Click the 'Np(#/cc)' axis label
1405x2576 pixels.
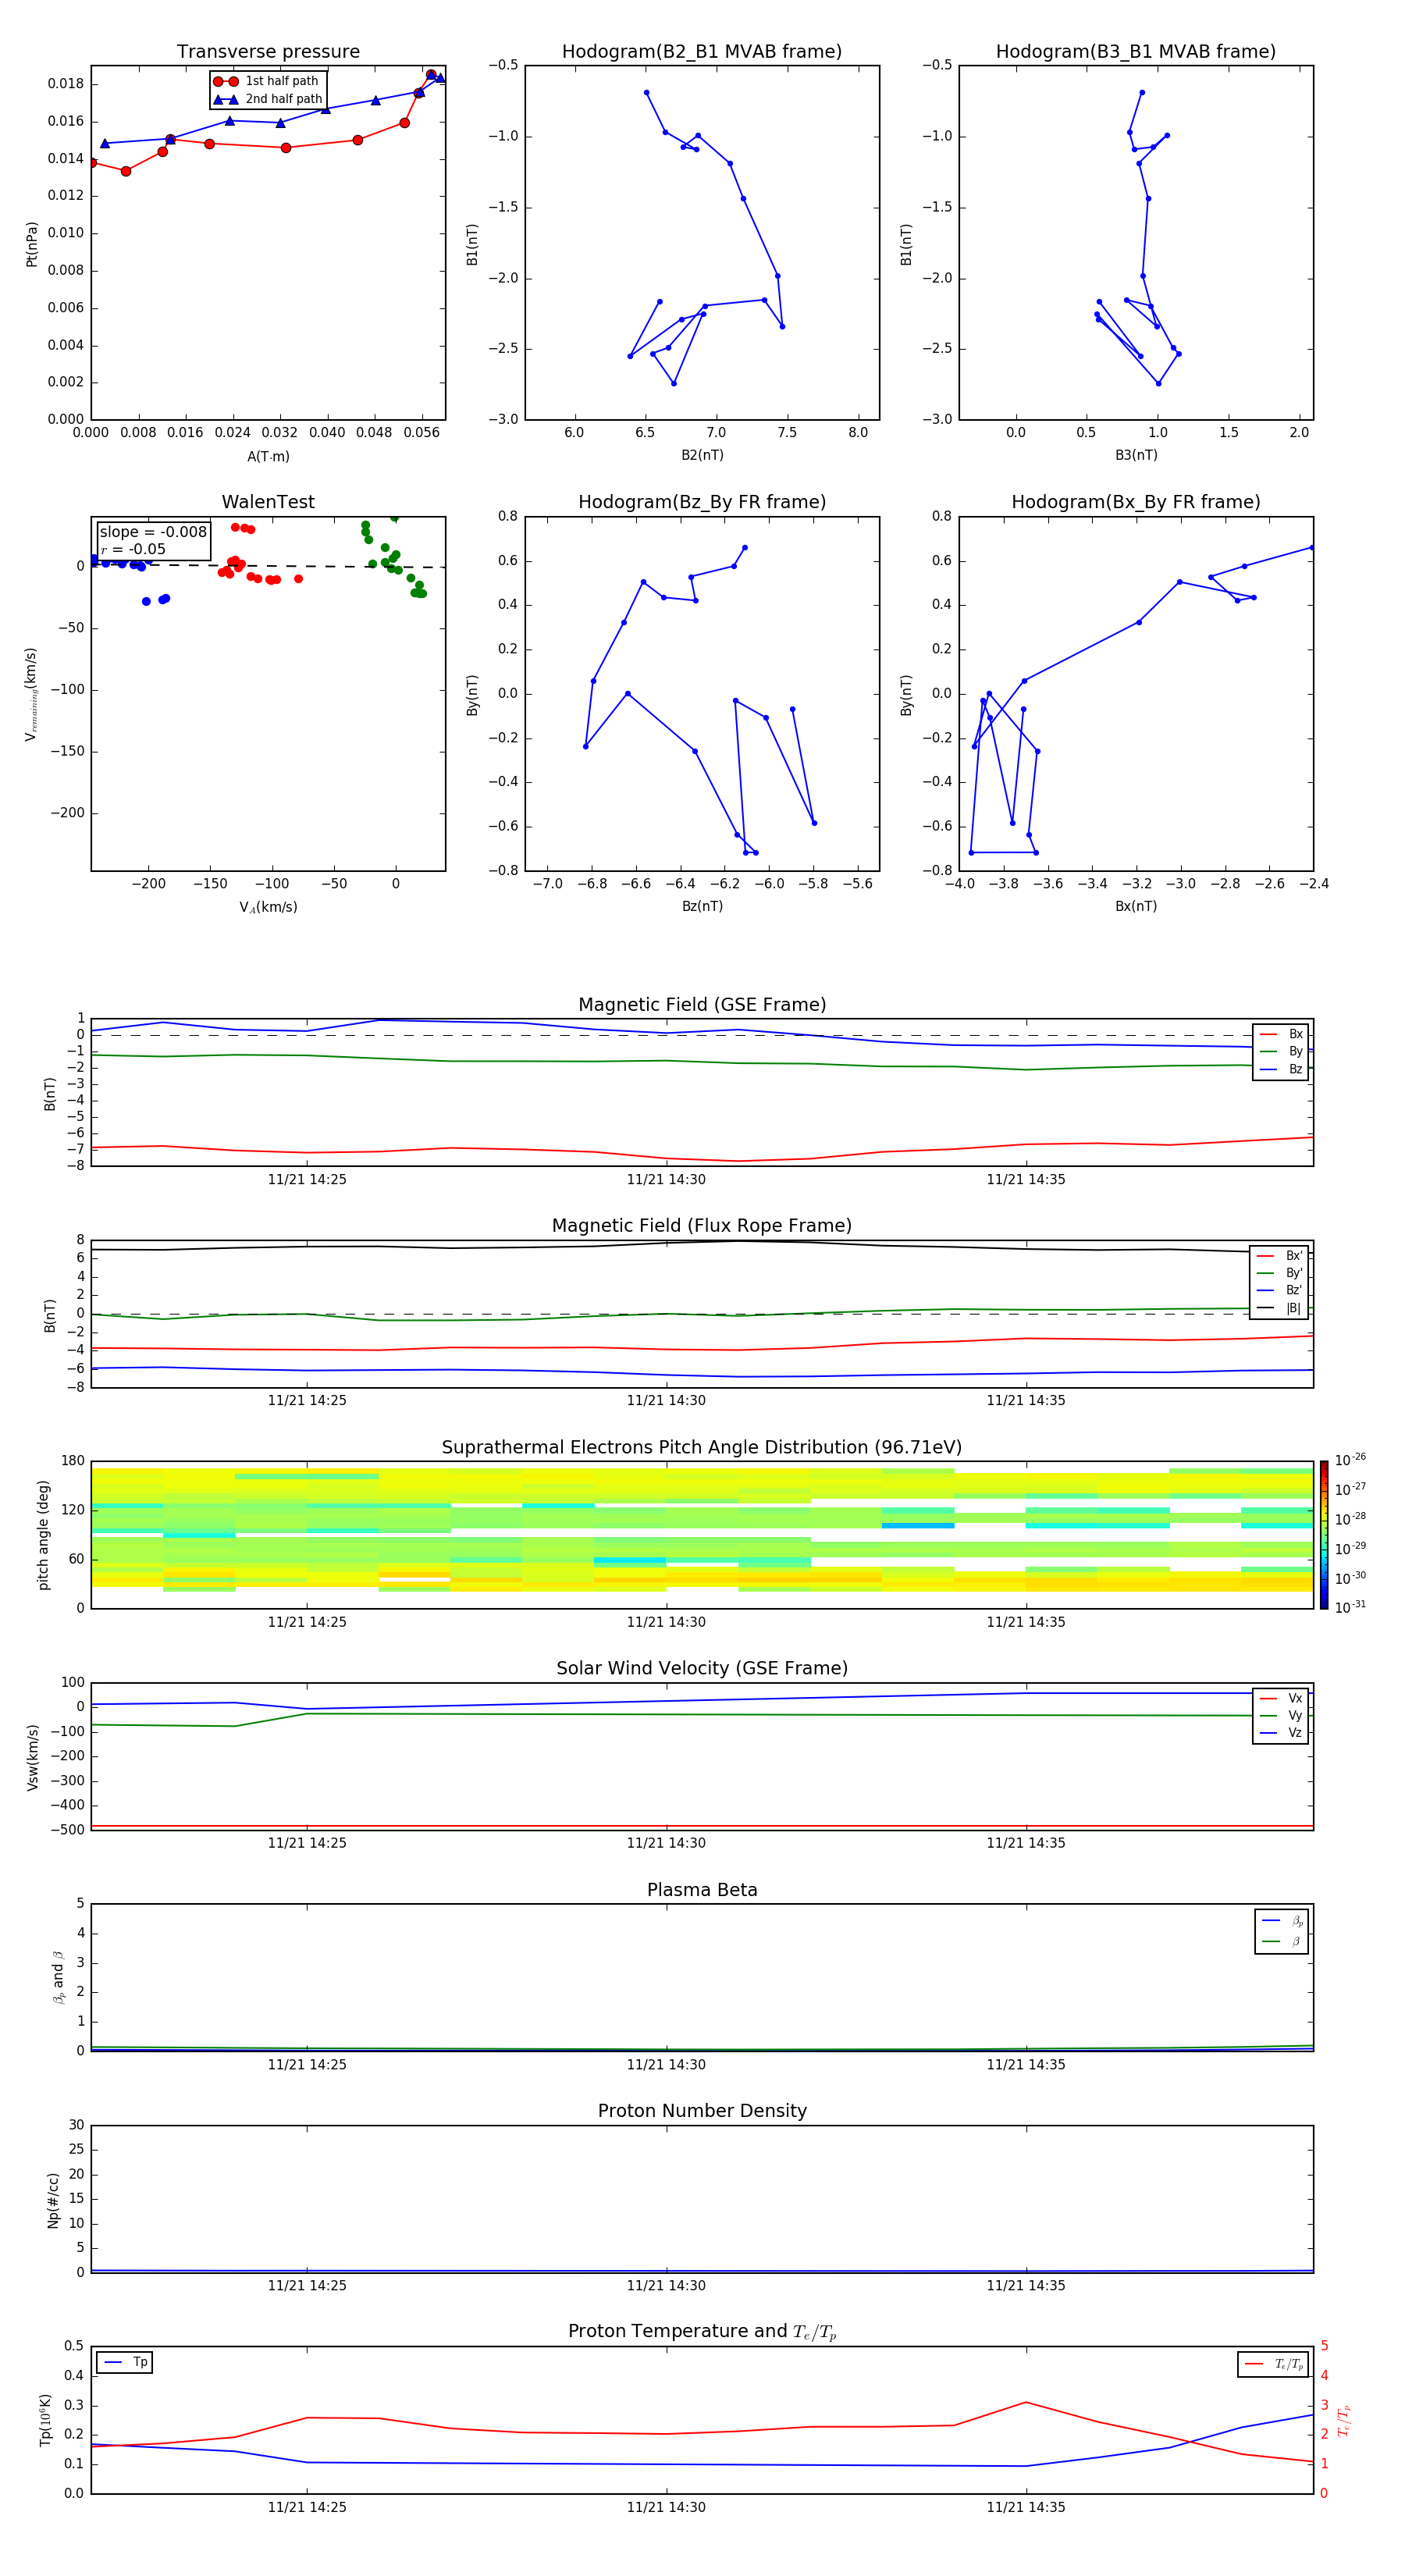[53, 2200]
